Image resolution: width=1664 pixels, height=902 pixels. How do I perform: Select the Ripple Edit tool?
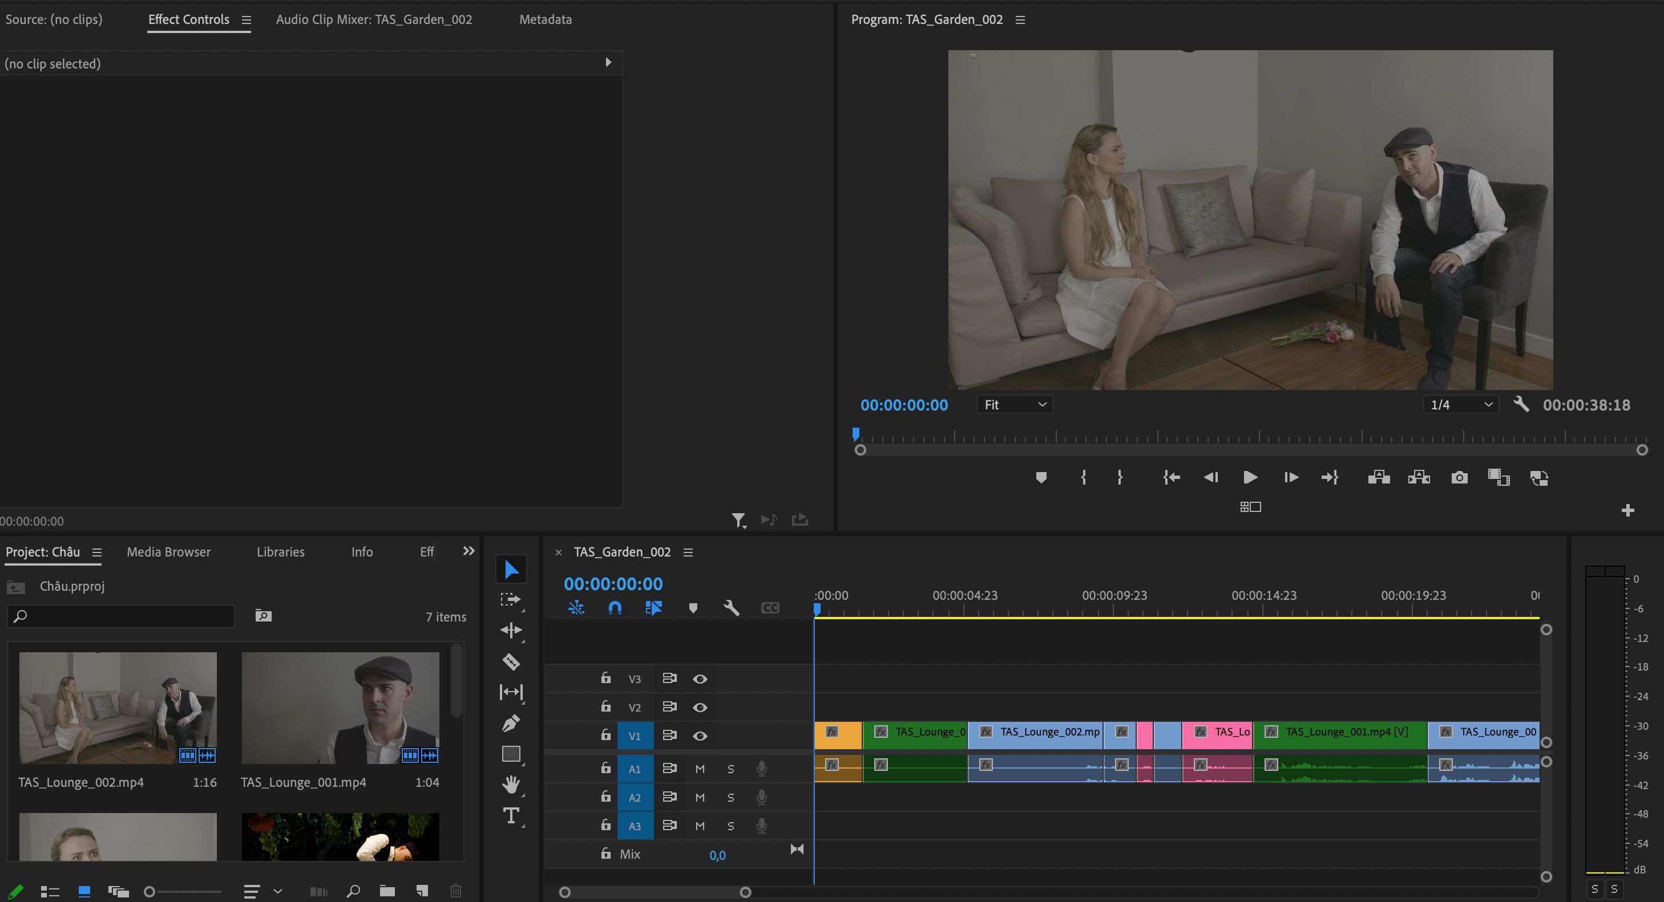click(x=511, y=631)
